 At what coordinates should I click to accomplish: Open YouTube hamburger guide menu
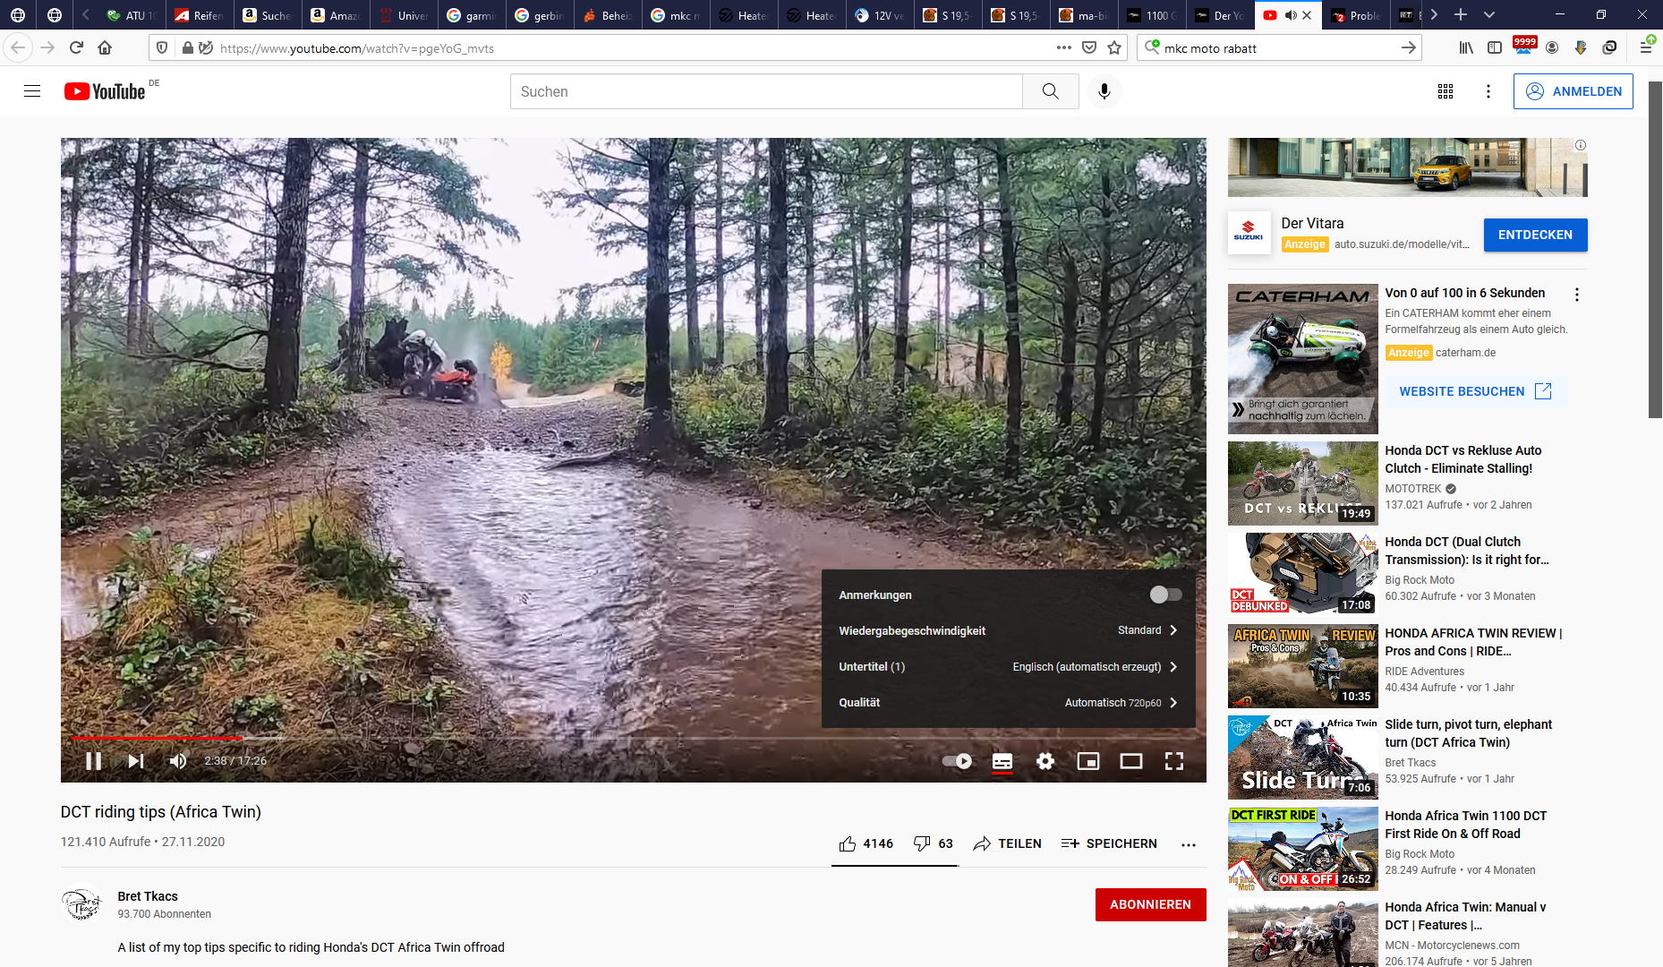pyautogui.click(x=32, y=91)
